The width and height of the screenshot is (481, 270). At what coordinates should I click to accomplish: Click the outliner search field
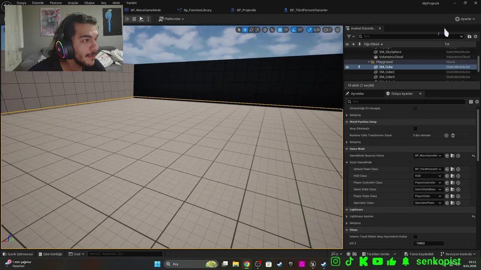tap(410, 36)
